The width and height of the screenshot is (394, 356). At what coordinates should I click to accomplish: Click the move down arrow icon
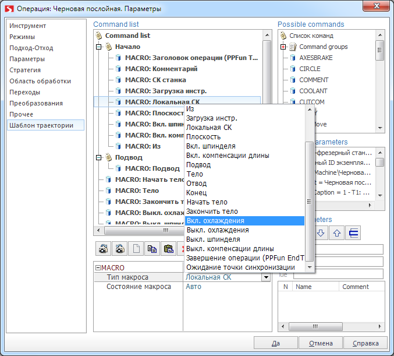[x=321, y=233]
